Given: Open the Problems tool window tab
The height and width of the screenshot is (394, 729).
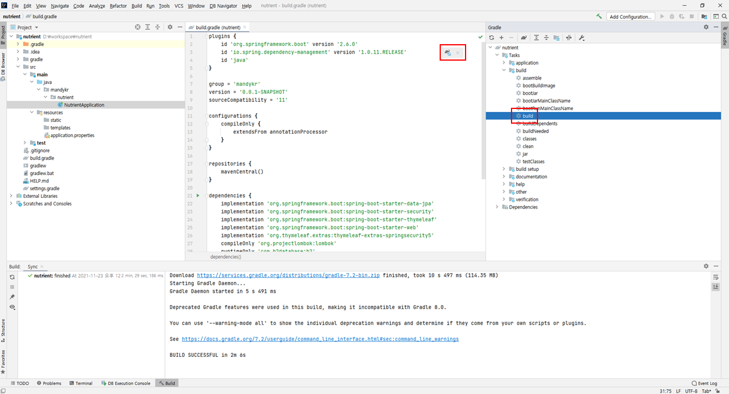Looking at the screenshot, I should tap(49, 383).
